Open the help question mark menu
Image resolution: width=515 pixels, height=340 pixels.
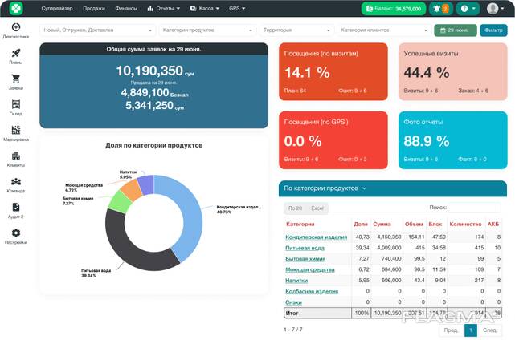click(468, 9)
